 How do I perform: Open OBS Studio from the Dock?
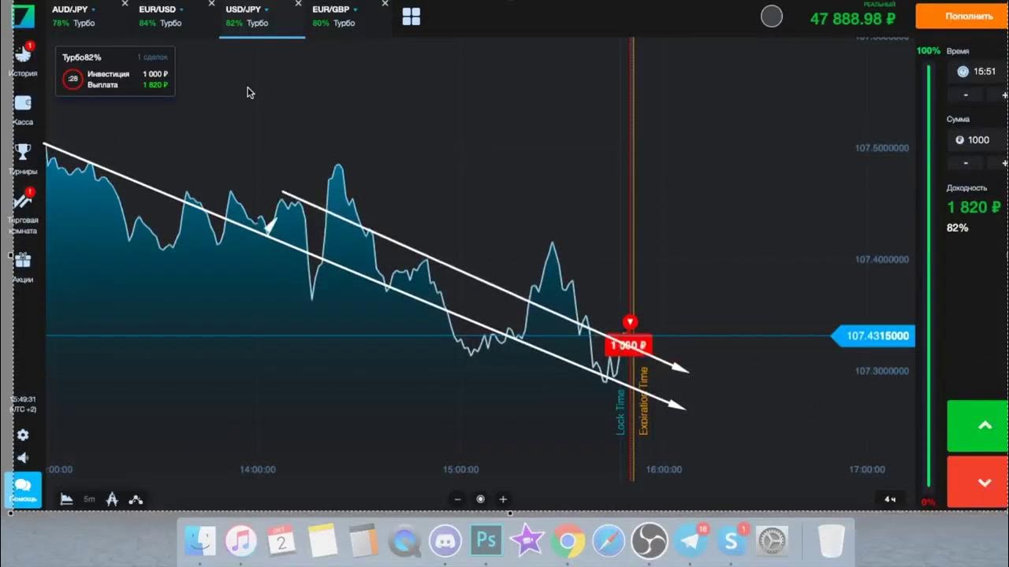pos(650,541)
